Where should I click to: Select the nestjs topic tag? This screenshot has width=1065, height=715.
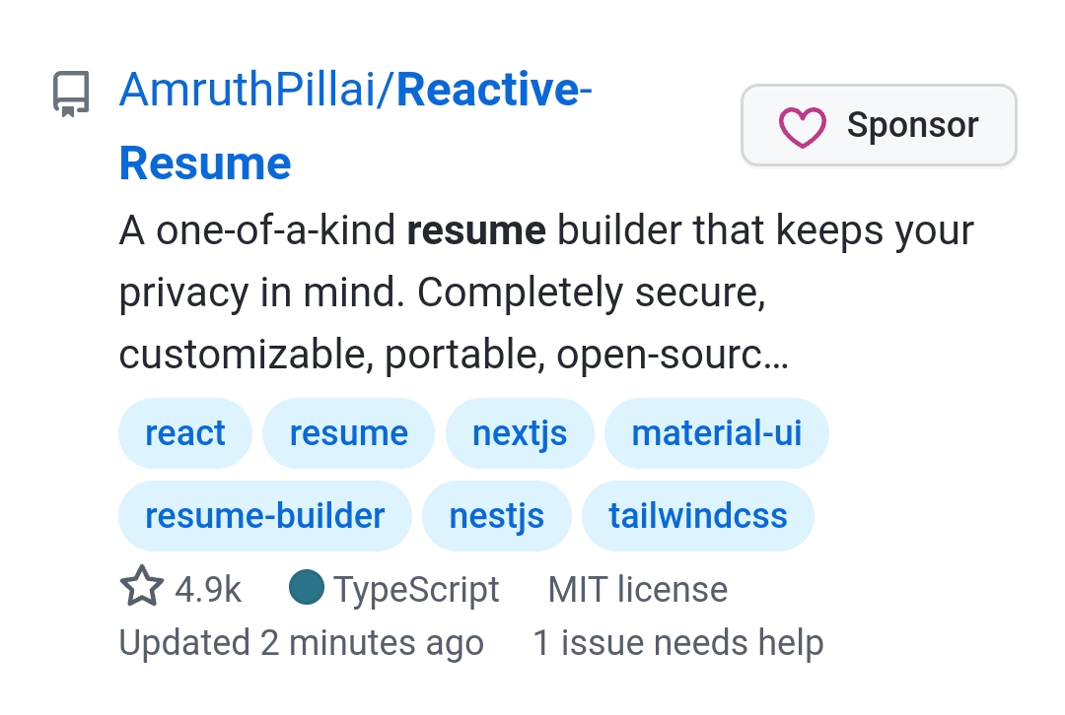click(496, 515)
